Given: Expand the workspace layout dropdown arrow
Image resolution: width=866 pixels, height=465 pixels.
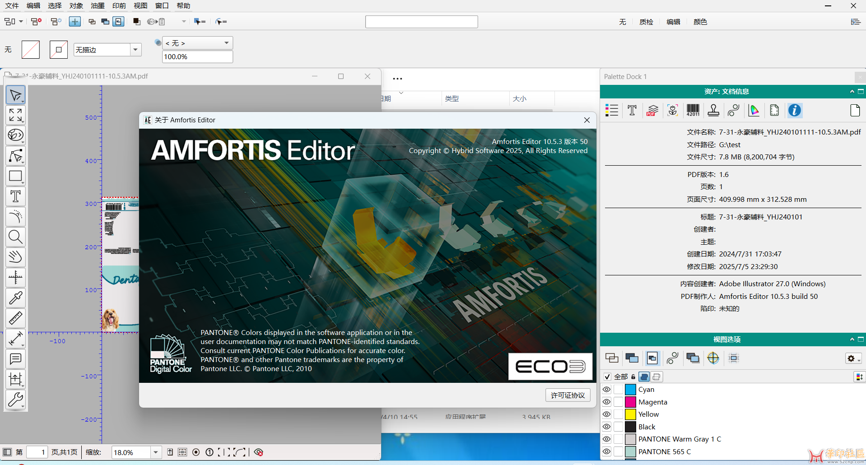Looking at the screenshot, I should point(21,22).
